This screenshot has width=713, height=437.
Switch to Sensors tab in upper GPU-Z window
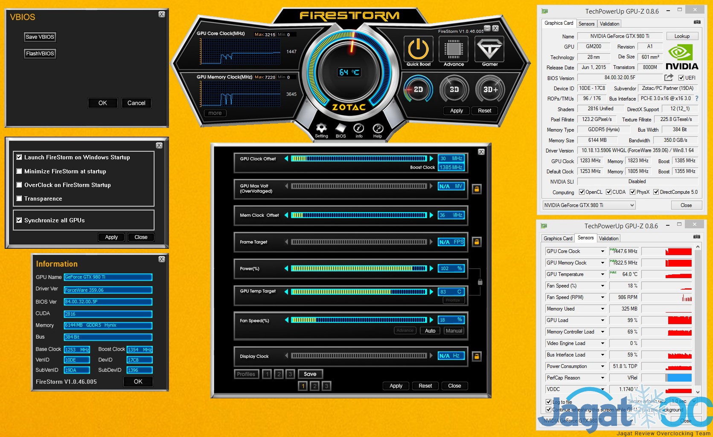click(586, 24)
